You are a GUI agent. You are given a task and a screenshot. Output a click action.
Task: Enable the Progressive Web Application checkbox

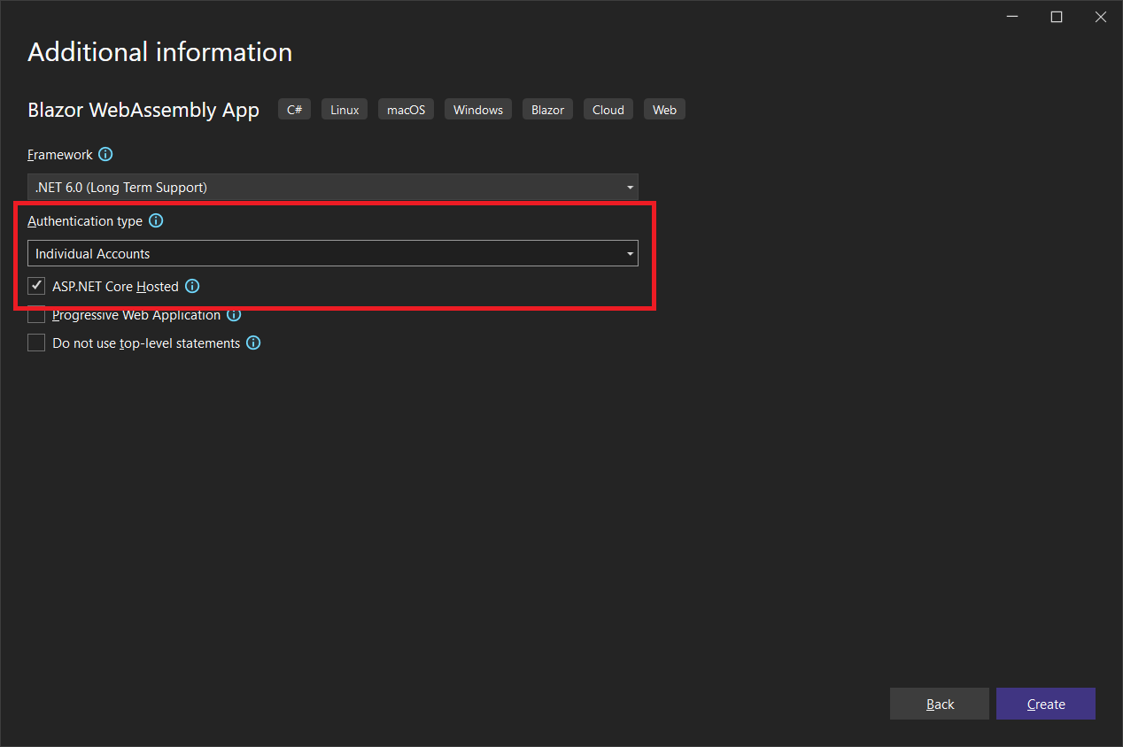(x=36, y=315)
